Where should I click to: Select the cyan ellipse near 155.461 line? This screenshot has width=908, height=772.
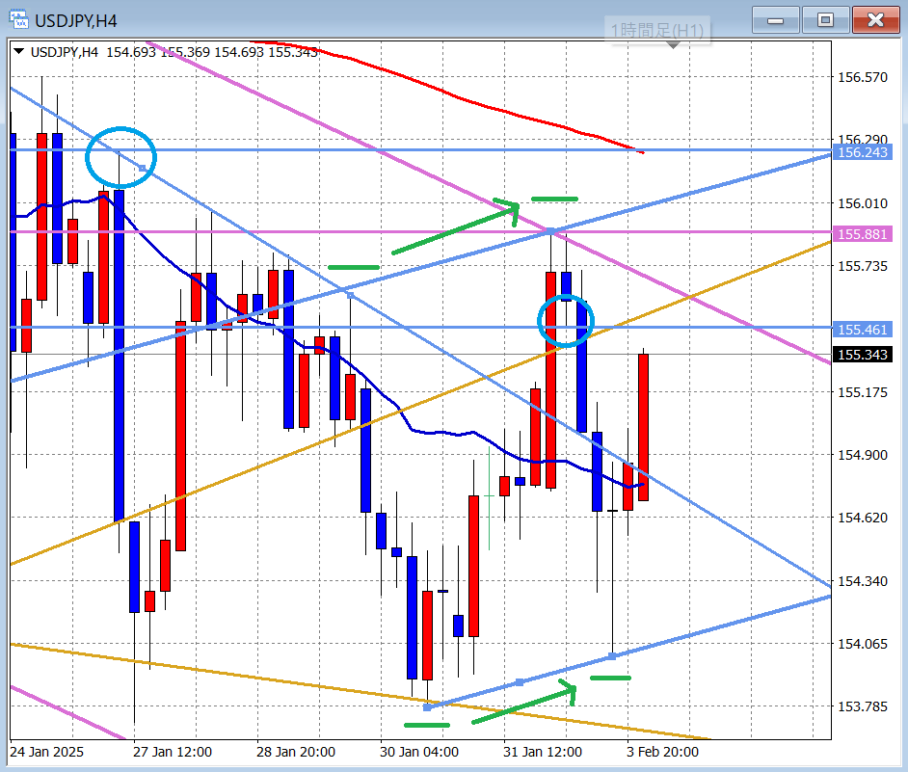pyautogui.click(x=566, y=321)
